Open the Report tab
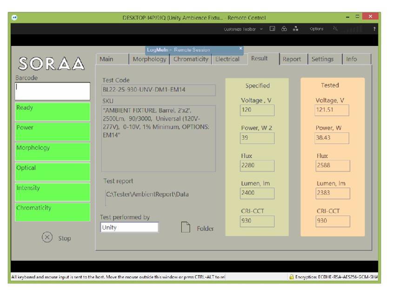Viewport: 400px width, 296px height. 293,59
